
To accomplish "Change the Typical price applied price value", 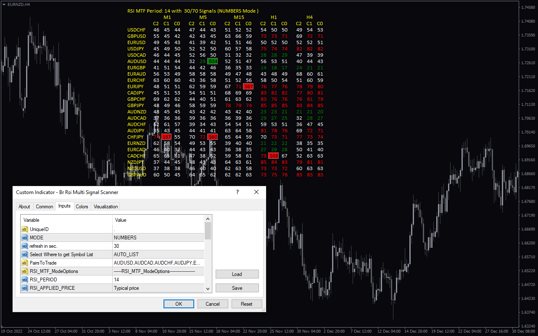I will (x=158, y=288).
